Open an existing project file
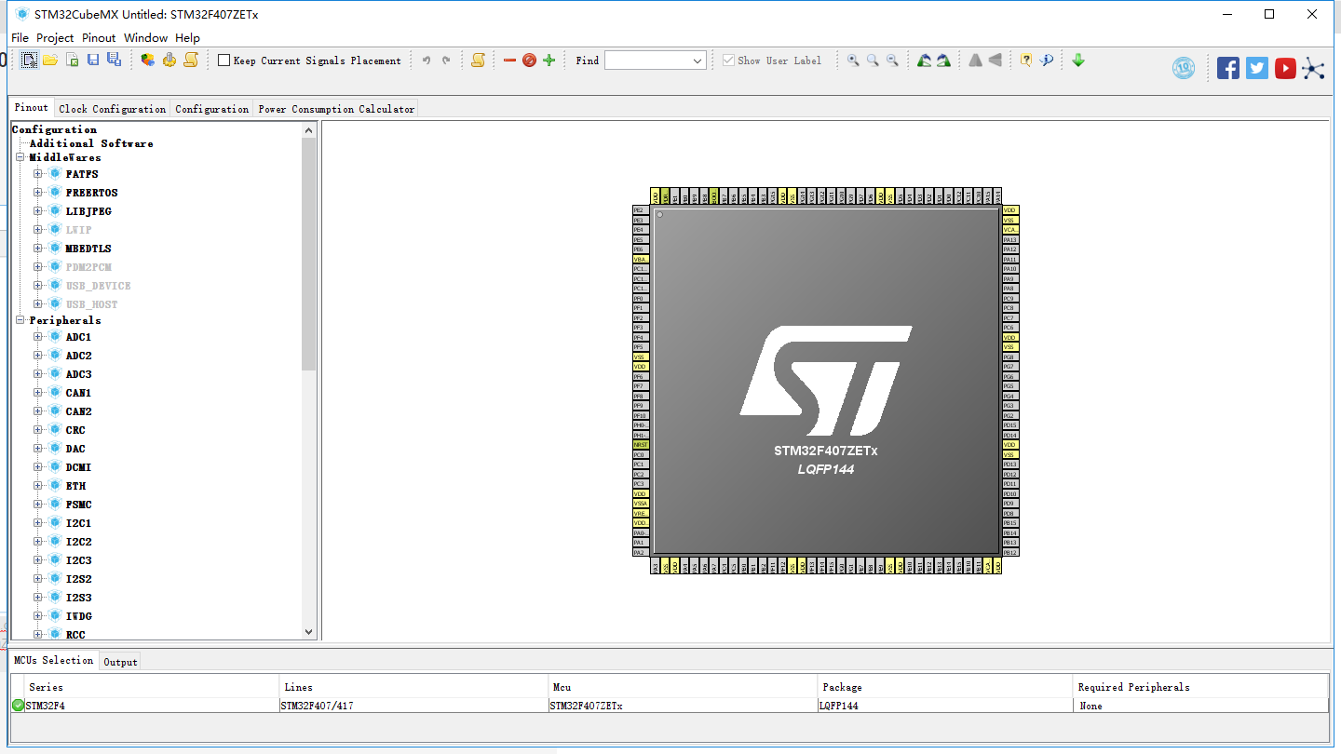This screenshot has height=754, width=1341. (x=51, y=60)
